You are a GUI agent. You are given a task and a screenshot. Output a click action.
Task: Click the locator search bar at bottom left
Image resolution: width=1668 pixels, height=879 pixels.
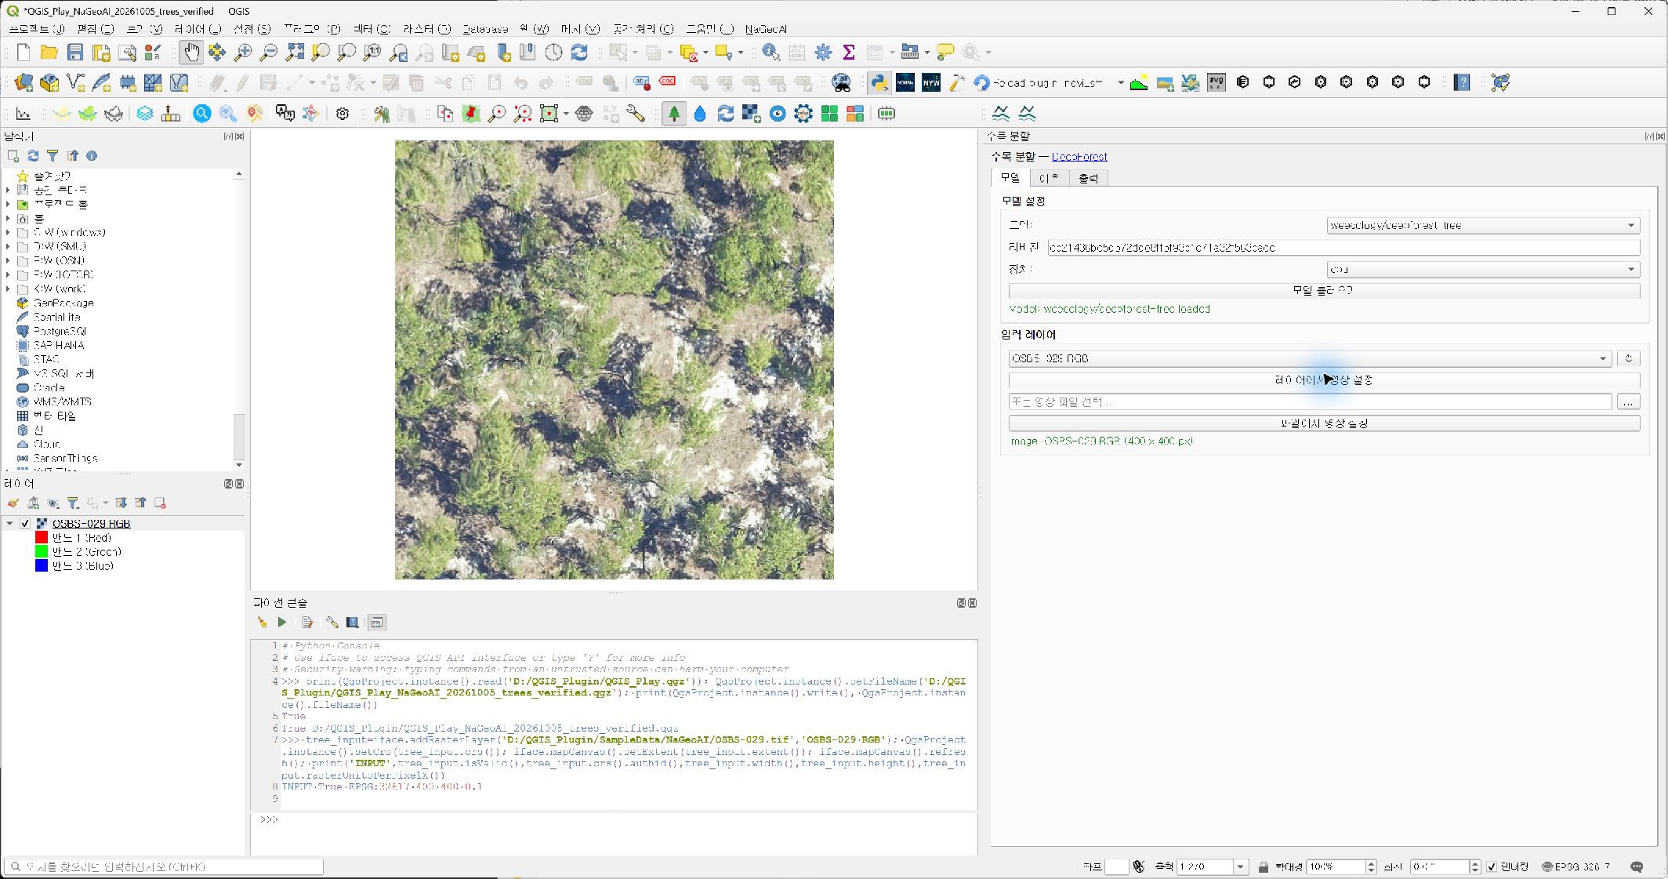(x=164, y=866)
